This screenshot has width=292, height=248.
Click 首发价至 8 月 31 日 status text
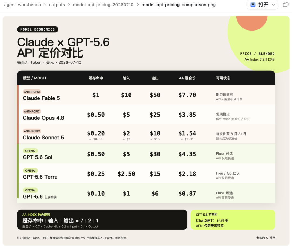[231, 134]
